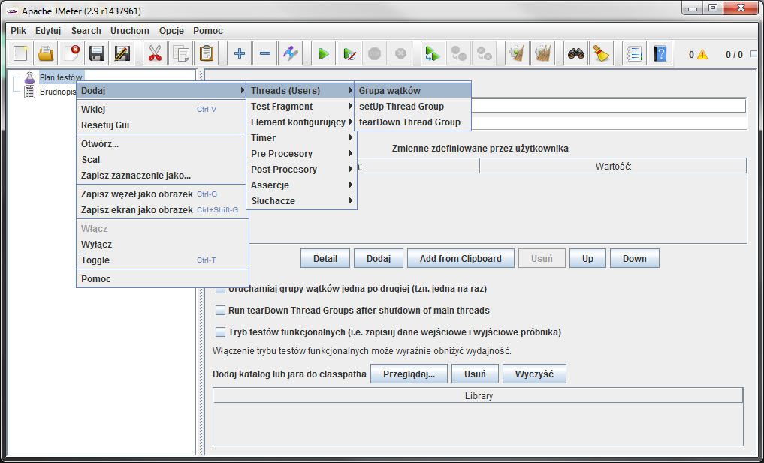Click the Detail button
Image resolution: width=764 pixels, height=463 pixels.
(325, 259)
